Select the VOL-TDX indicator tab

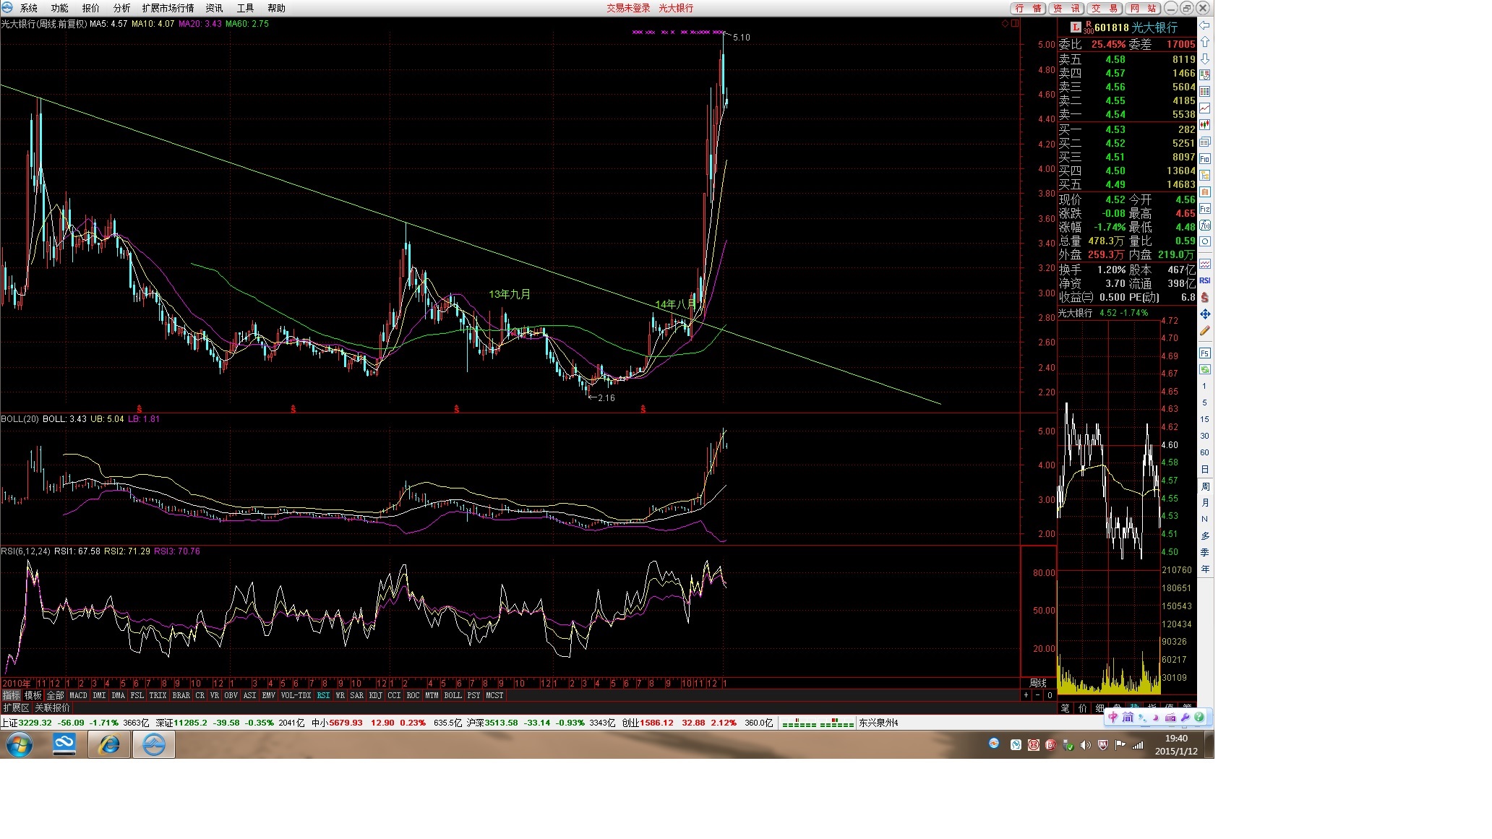[296, 695]
